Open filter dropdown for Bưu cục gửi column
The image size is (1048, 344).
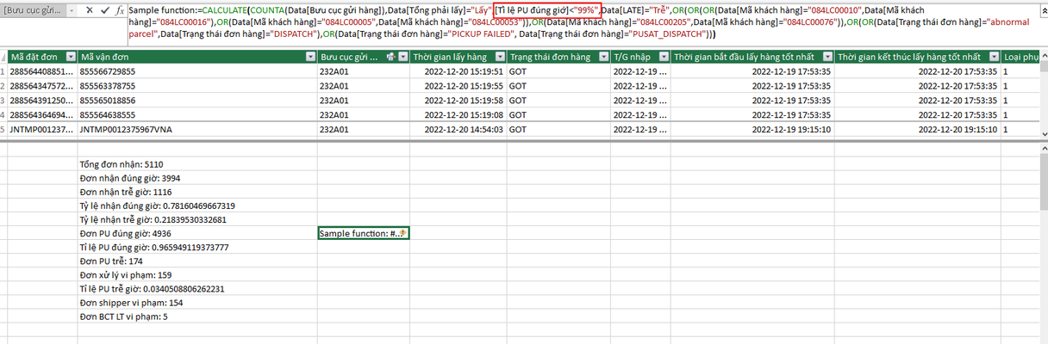(403, 57)
